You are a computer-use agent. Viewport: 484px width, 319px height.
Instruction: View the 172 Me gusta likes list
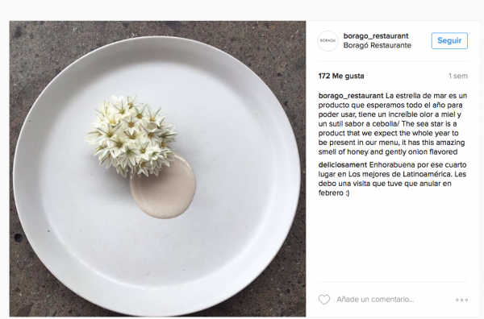[341, 76]
